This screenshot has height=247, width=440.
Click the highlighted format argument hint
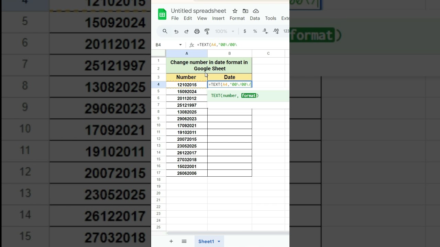click(249, 96)
